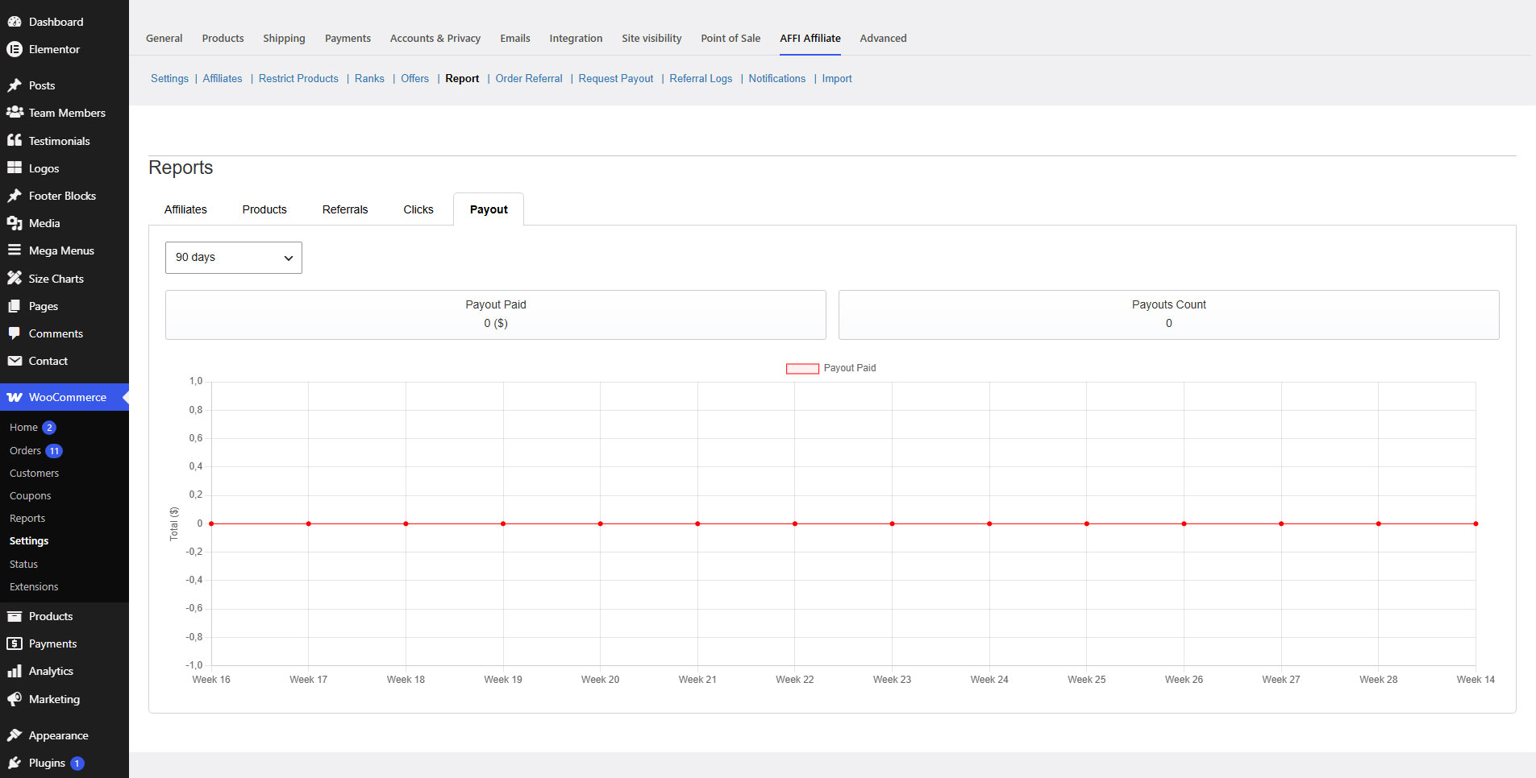The width and height of the screenshot is (1536, 778).
Task: Click the Week 14 data point on chart
Action: (1476, 523)
